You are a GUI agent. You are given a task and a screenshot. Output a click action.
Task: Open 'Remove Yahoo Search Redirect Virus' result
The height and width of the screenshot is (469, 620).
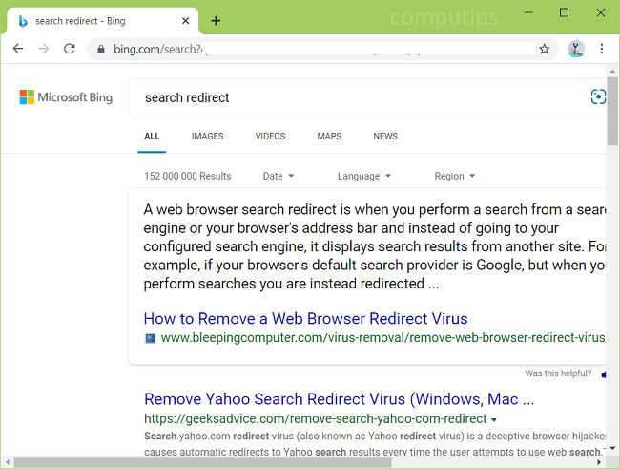pos(339,399)
